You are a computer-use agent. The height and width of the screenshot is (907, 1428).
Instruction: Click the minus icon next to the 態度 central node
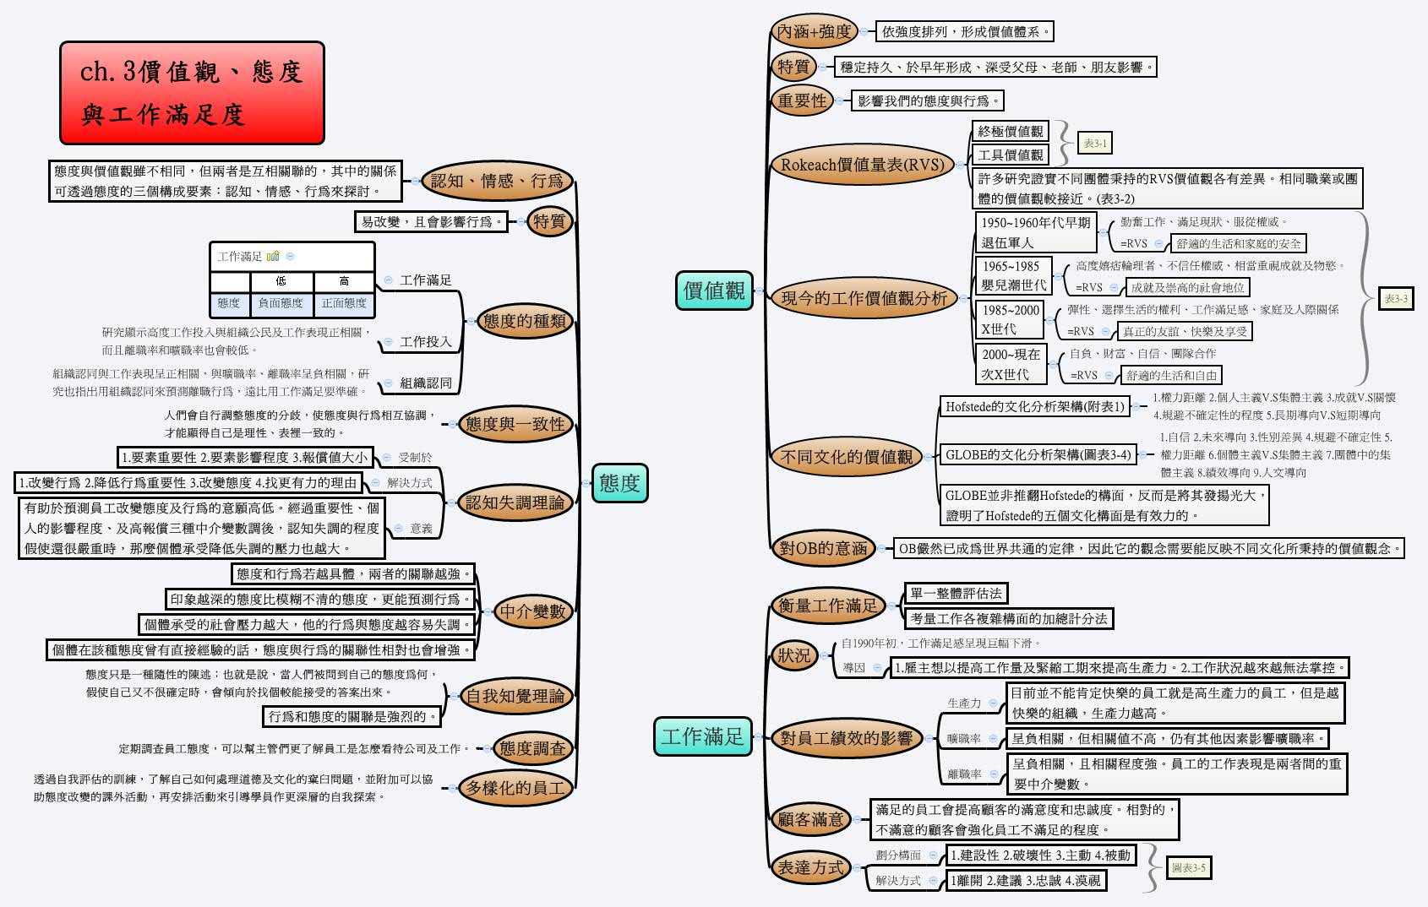[586, 484]
